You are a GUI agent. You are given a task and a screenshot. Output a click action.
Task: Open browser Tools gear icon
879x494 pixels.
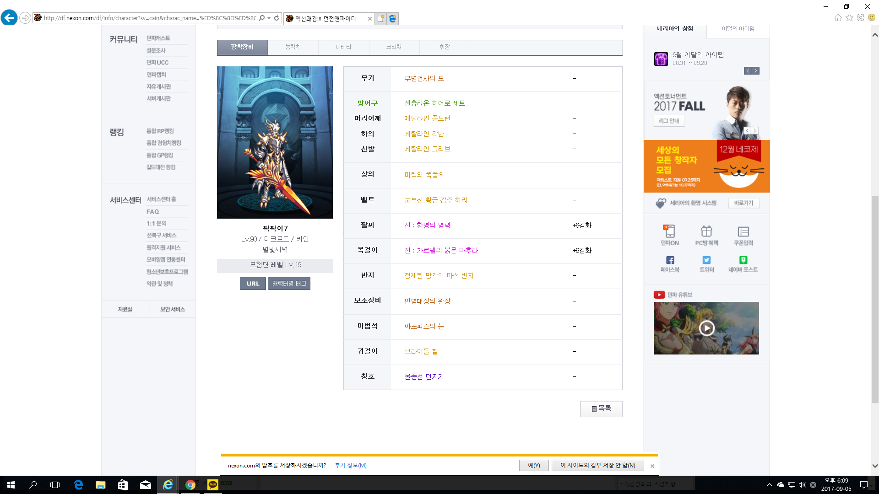click(x=861, y=17)
